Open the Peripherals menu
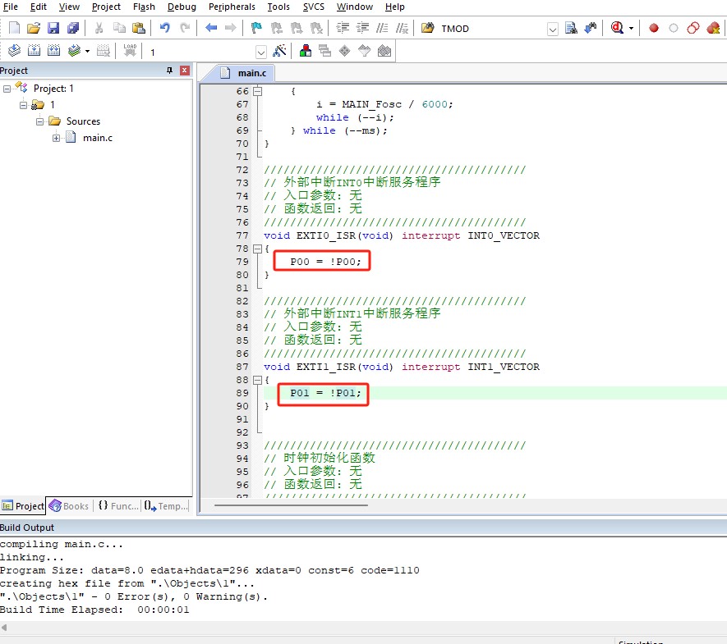The image size is (727, 644). tap(232, 7)
